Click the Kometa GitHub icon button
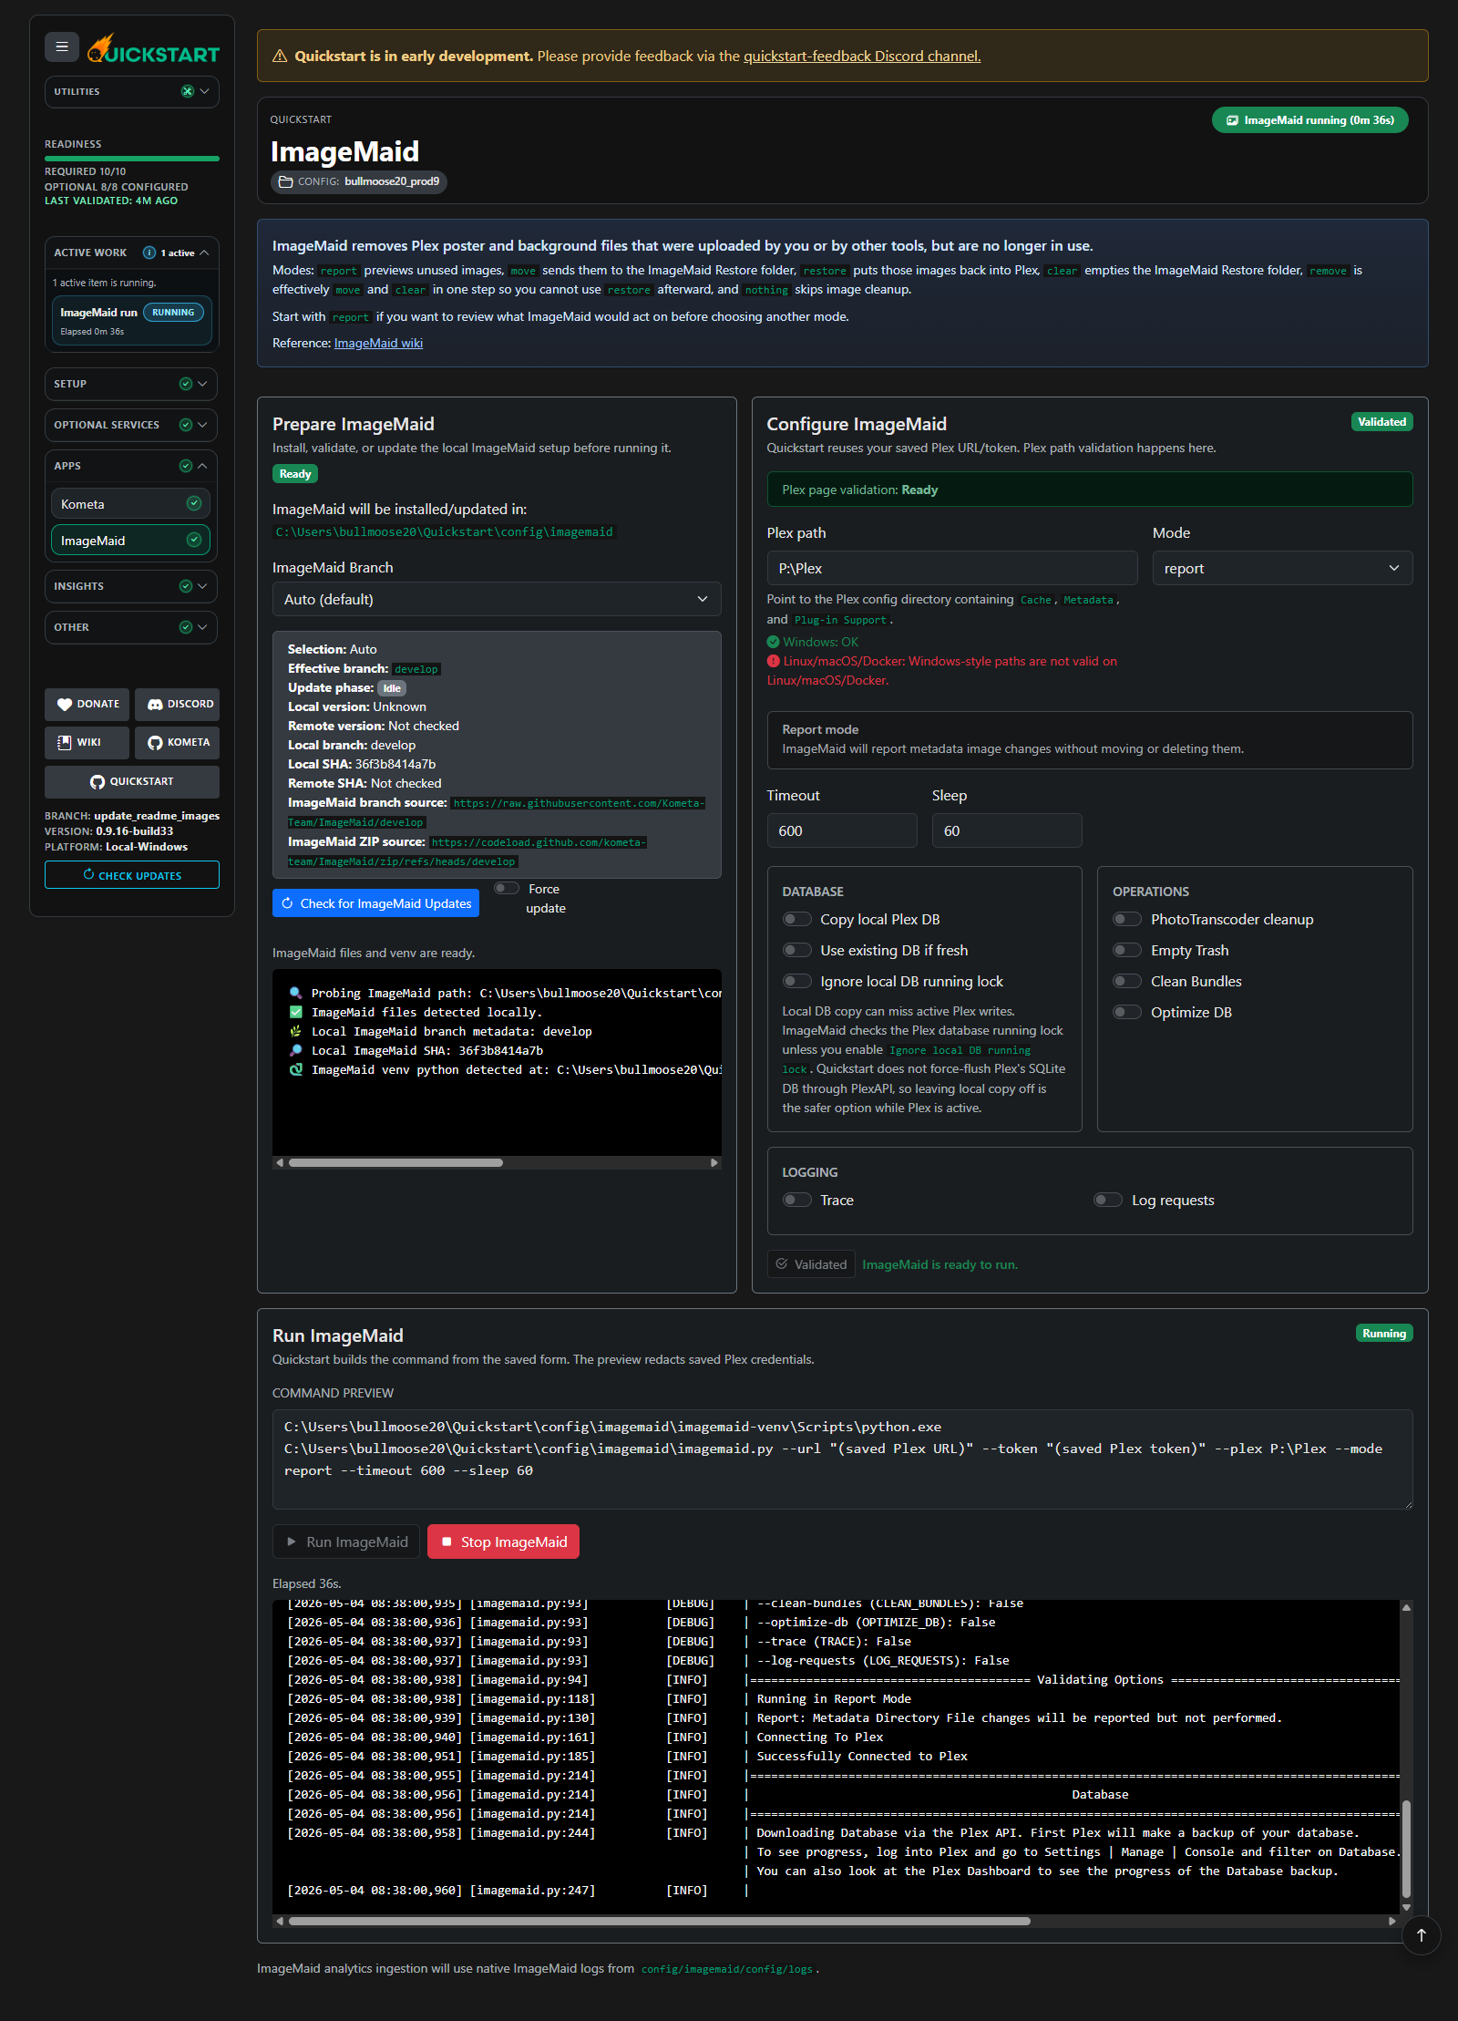This screenshot has height=2021, width=1458. pyautogui.click(x=178, y=742)
